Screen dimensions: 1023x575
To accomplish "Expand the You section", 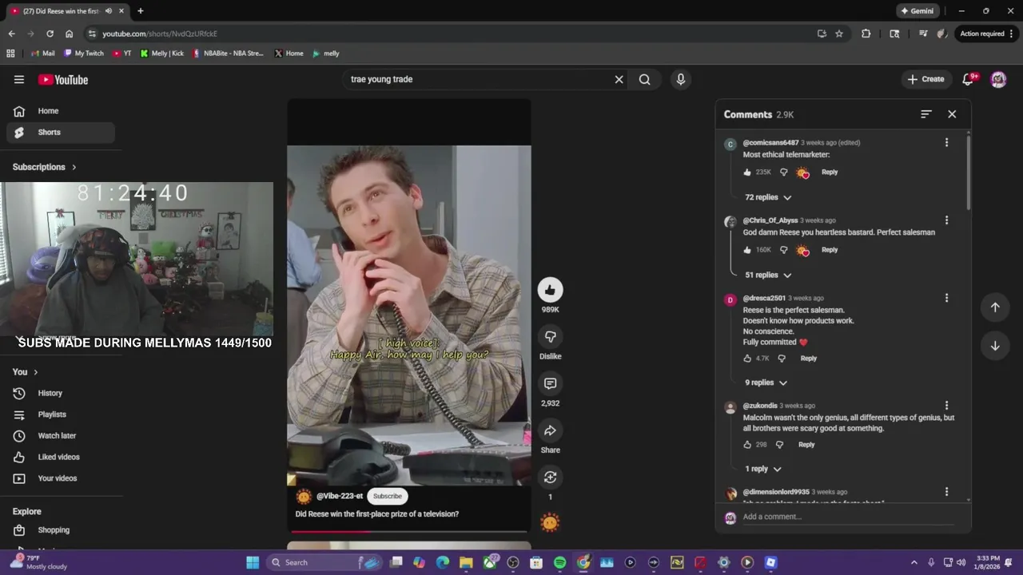I will click(26, 372).
